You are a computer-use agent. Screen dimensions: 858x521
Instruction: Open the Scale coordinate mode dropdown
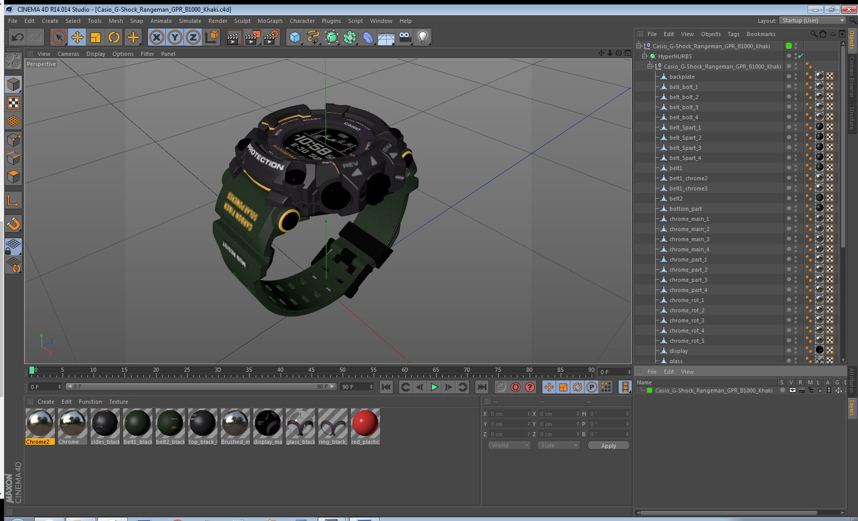[x=559, y=445]
